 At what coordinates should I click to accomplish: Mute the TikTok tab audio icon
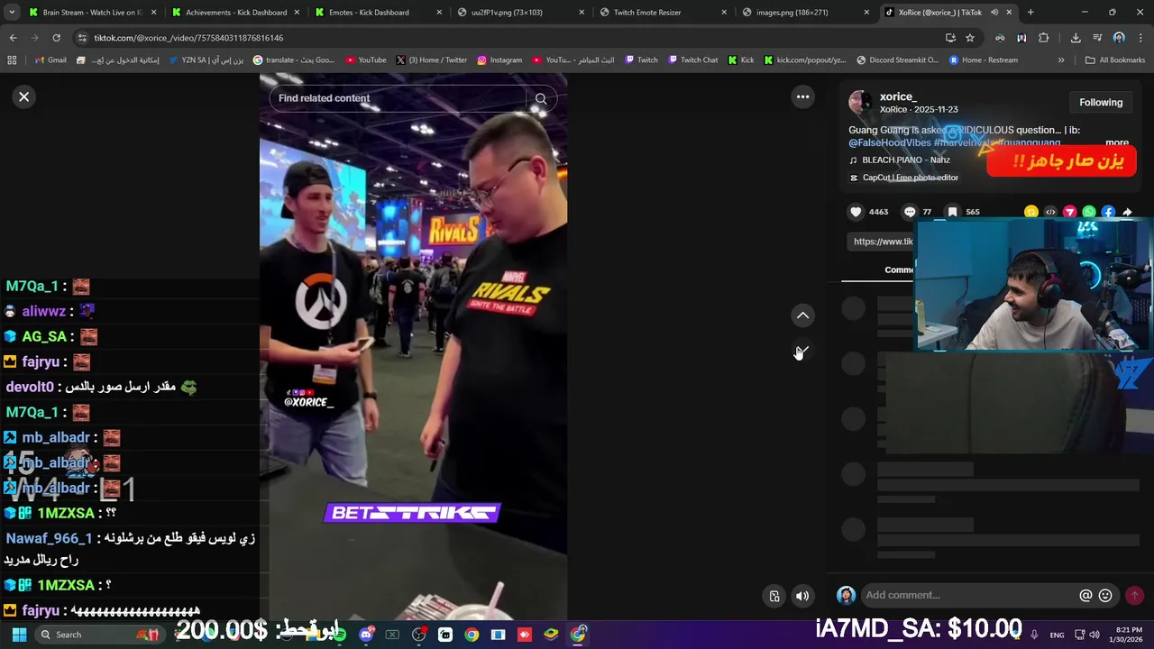(994, 13)
